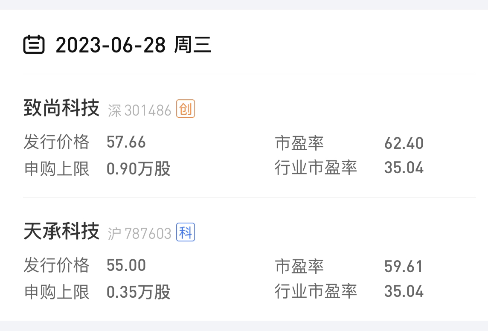Screen dimensions: 488x331
Task: Tap 致尚科技 发行价格 label
Action: (57, 142)
